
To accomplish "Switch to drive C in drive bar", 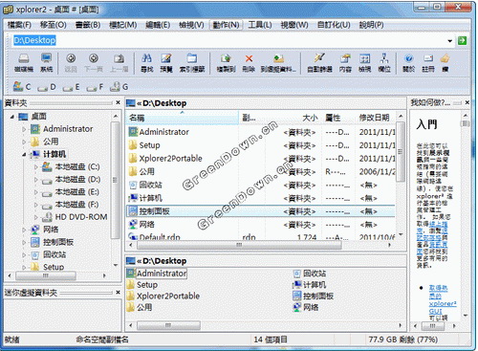I will [22, 86].
